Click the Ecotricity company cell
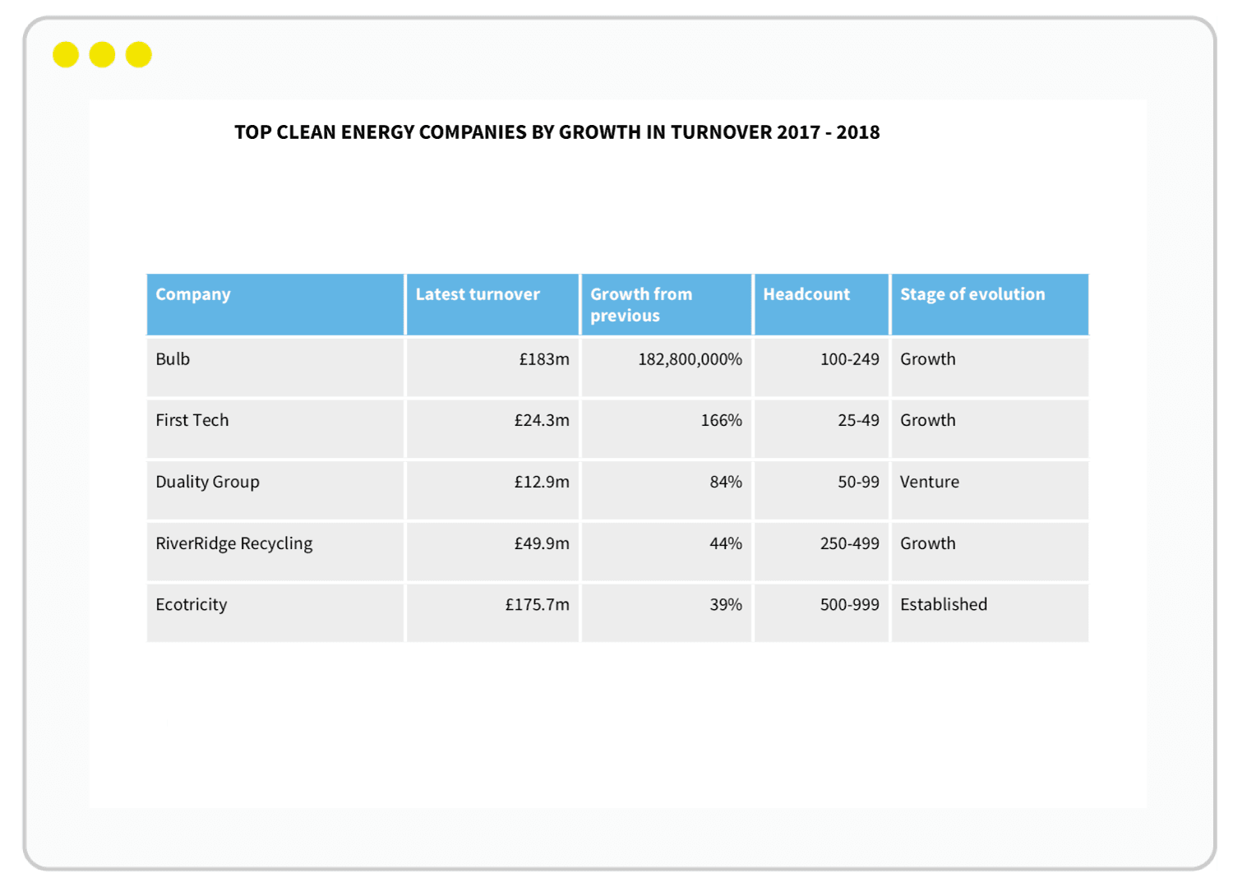 [275, 612]
